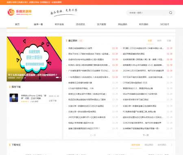
Task: Open the article starting with 240元开通QQ
Action: pyautogui.click(x=87, y=117)
